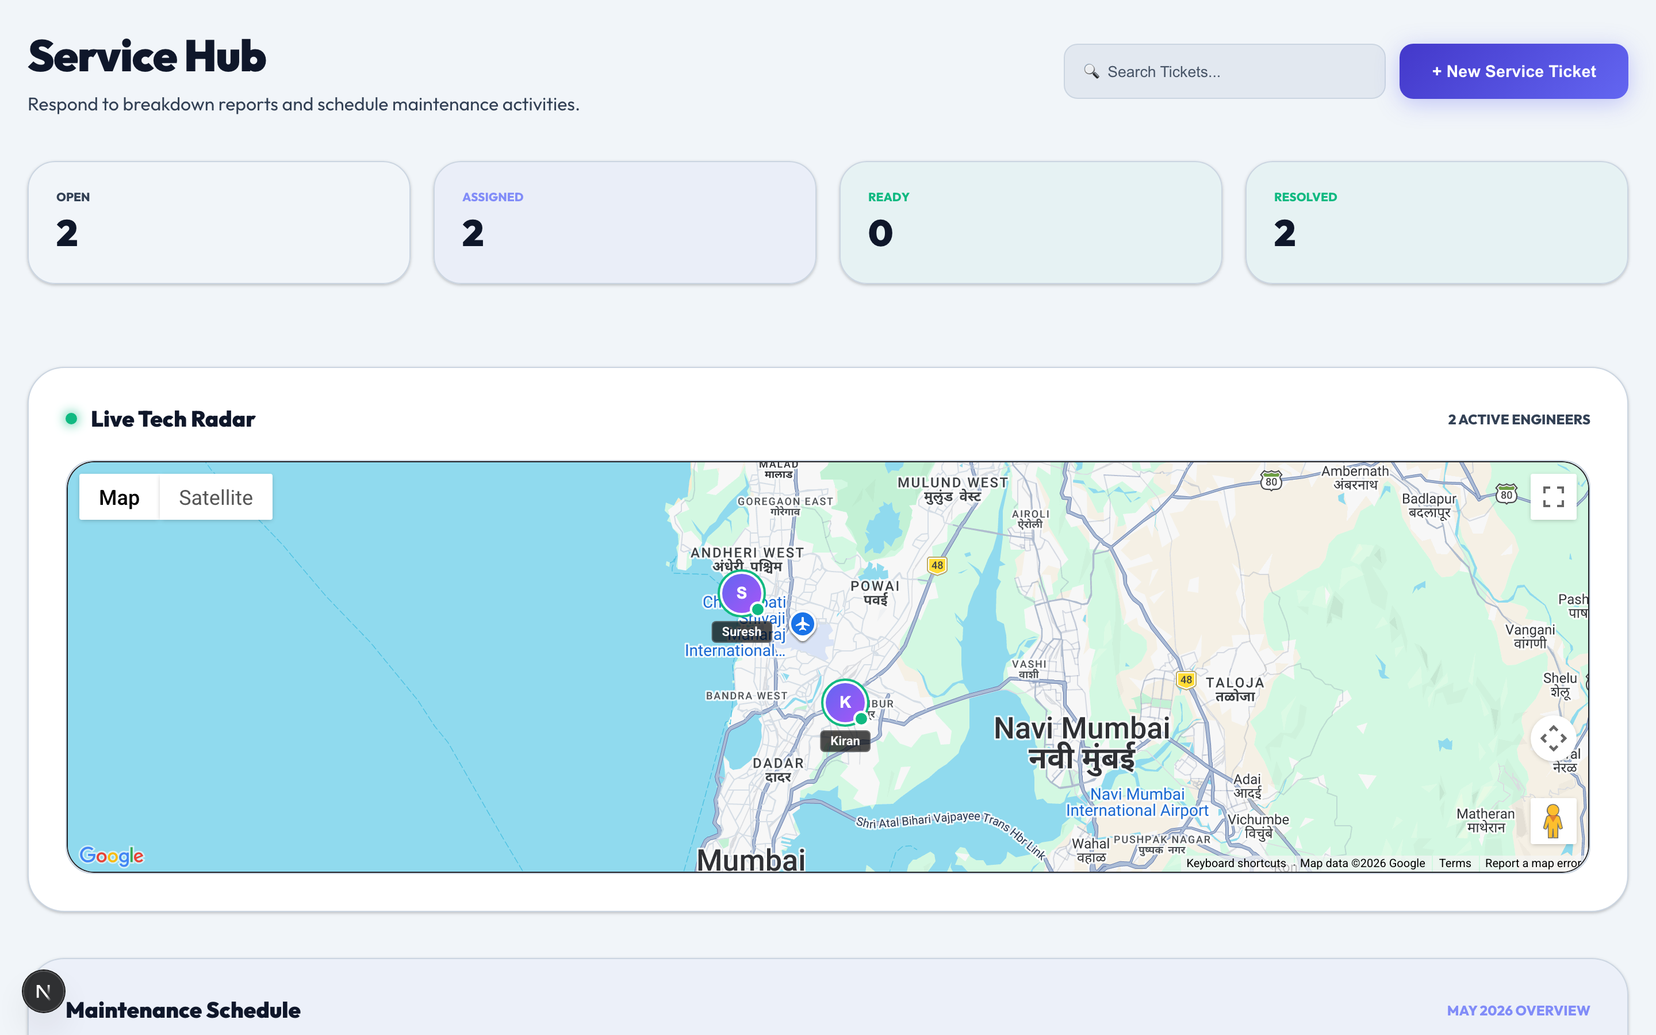
Task: Click the 2 ACTIVE ENGINEERS text
Action: pyautogui.click(x=1519, y=419)
